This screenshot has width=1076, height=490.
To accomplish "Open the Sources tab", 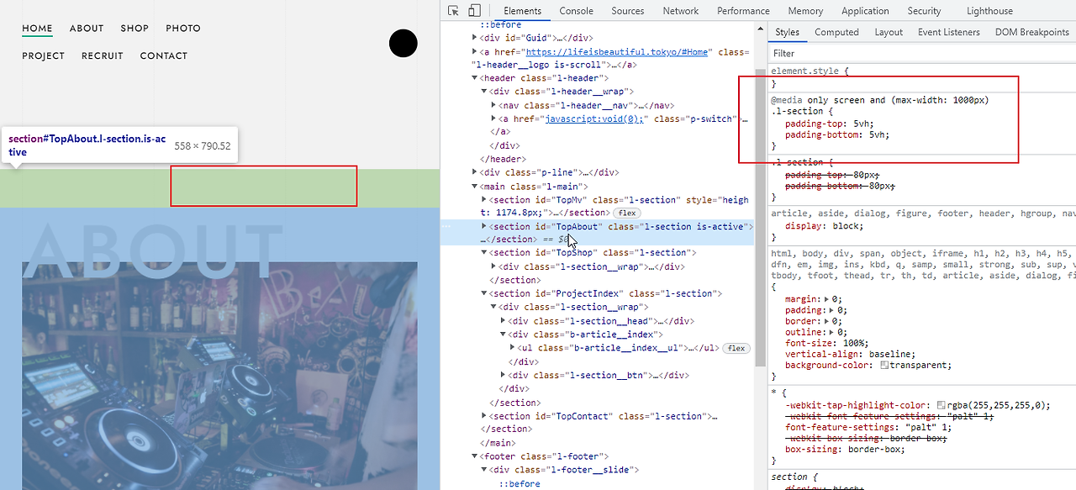I will (628, 11).
